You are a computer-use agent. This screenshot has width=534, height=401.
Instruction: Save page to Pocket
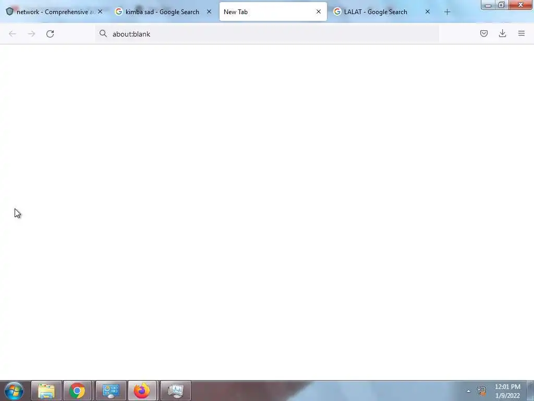point(483,33)
